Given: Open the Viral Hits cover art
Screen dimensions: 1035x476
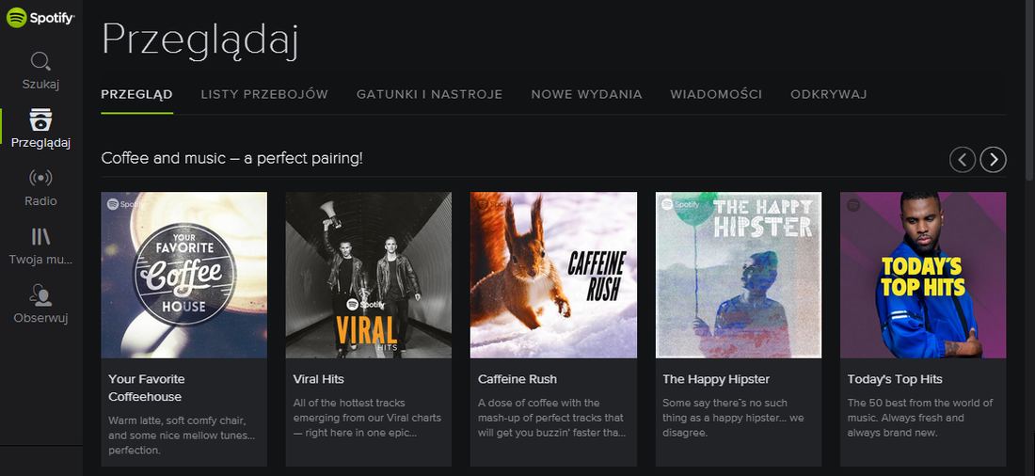Looking at the screenshot, I should click(369, 276).
